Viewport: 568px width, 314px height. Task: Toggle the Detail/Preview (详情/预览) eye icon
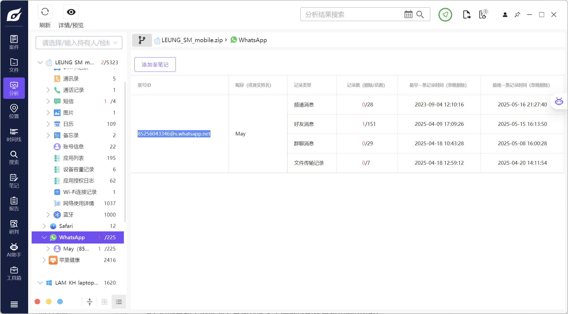click(71, 12)
